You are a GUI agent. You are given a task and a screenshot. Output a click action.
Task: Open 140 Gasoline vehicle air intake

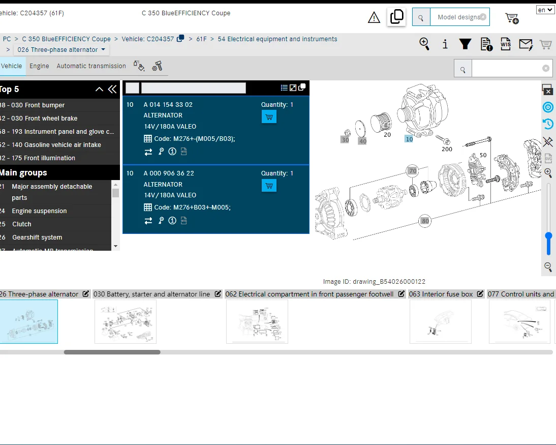point(59,145)
